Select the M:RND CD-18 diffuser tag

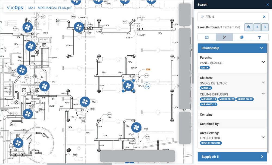click(209, 99)
